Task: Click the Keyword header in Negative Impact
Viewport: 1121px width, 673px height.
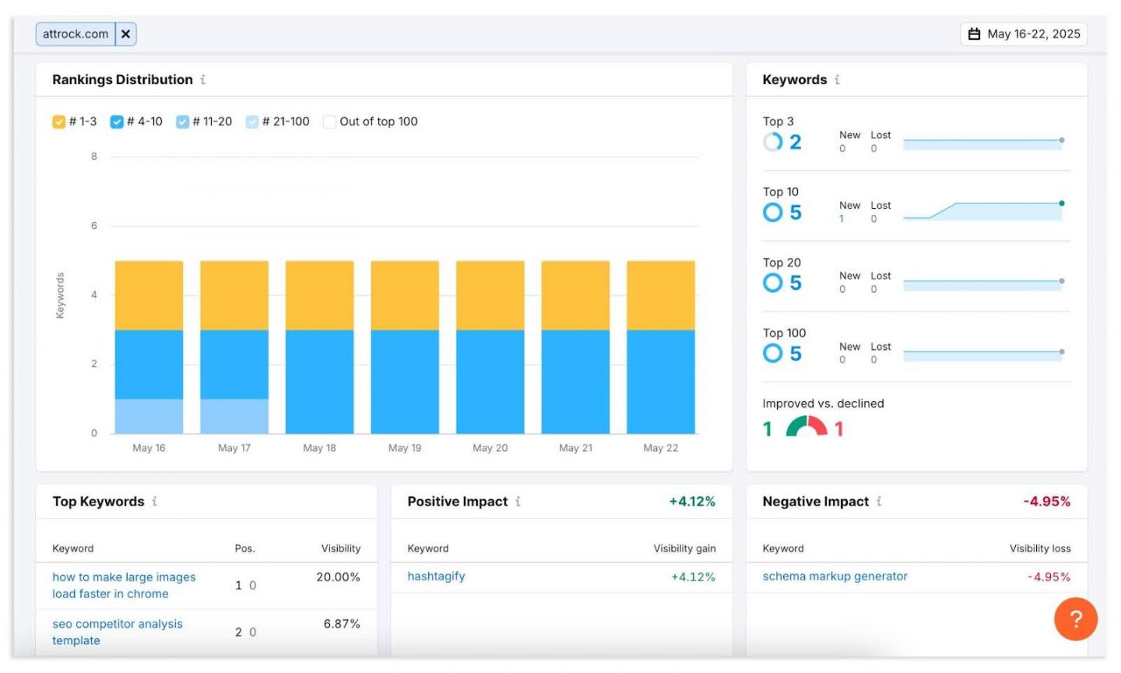Action: (783, 548)
